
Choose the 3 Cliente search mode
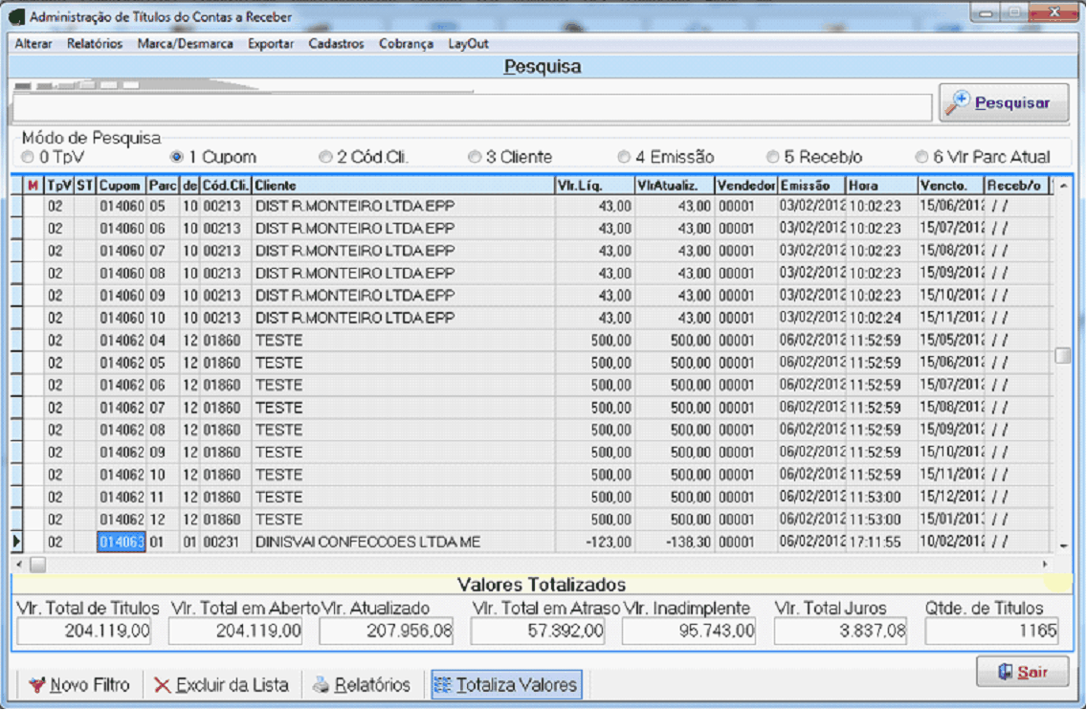point(475,157)
